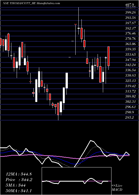Click the 5MA : 344 readout
The image size is (139, 195).
(x=16, y=185)
